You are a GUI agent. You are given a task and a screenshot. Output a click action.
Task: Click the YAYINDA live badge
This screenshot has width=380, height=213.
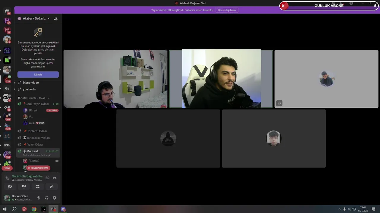pos(52,110)
